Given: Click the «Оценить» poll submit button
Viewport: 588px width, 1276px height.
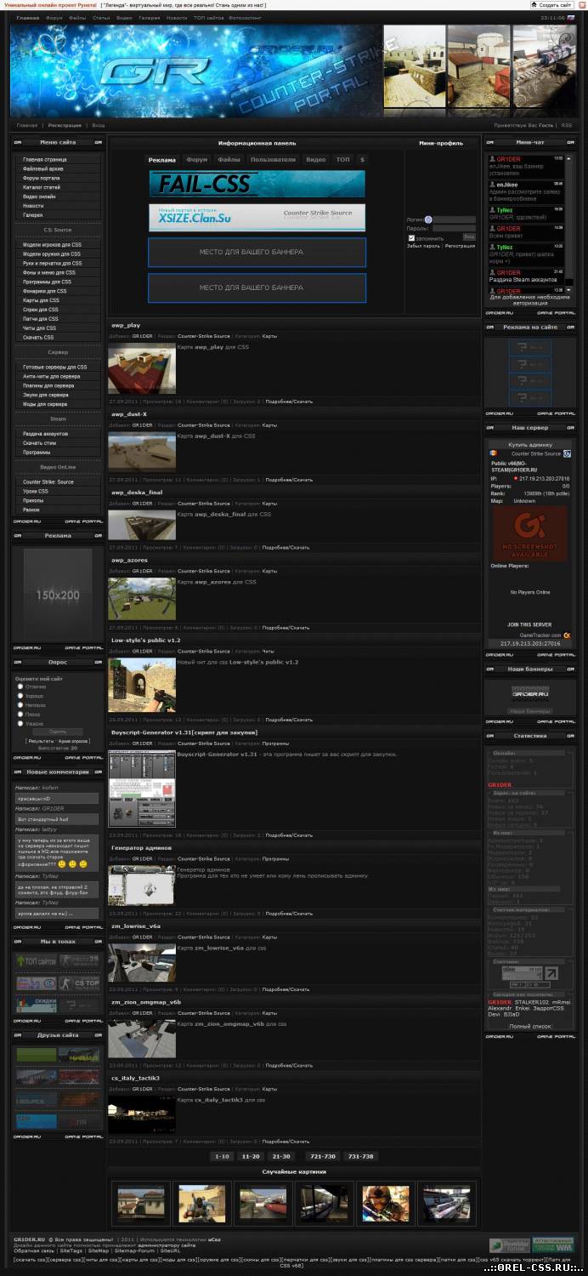Looking at the screenshot, I should click(x=58, y=732).
